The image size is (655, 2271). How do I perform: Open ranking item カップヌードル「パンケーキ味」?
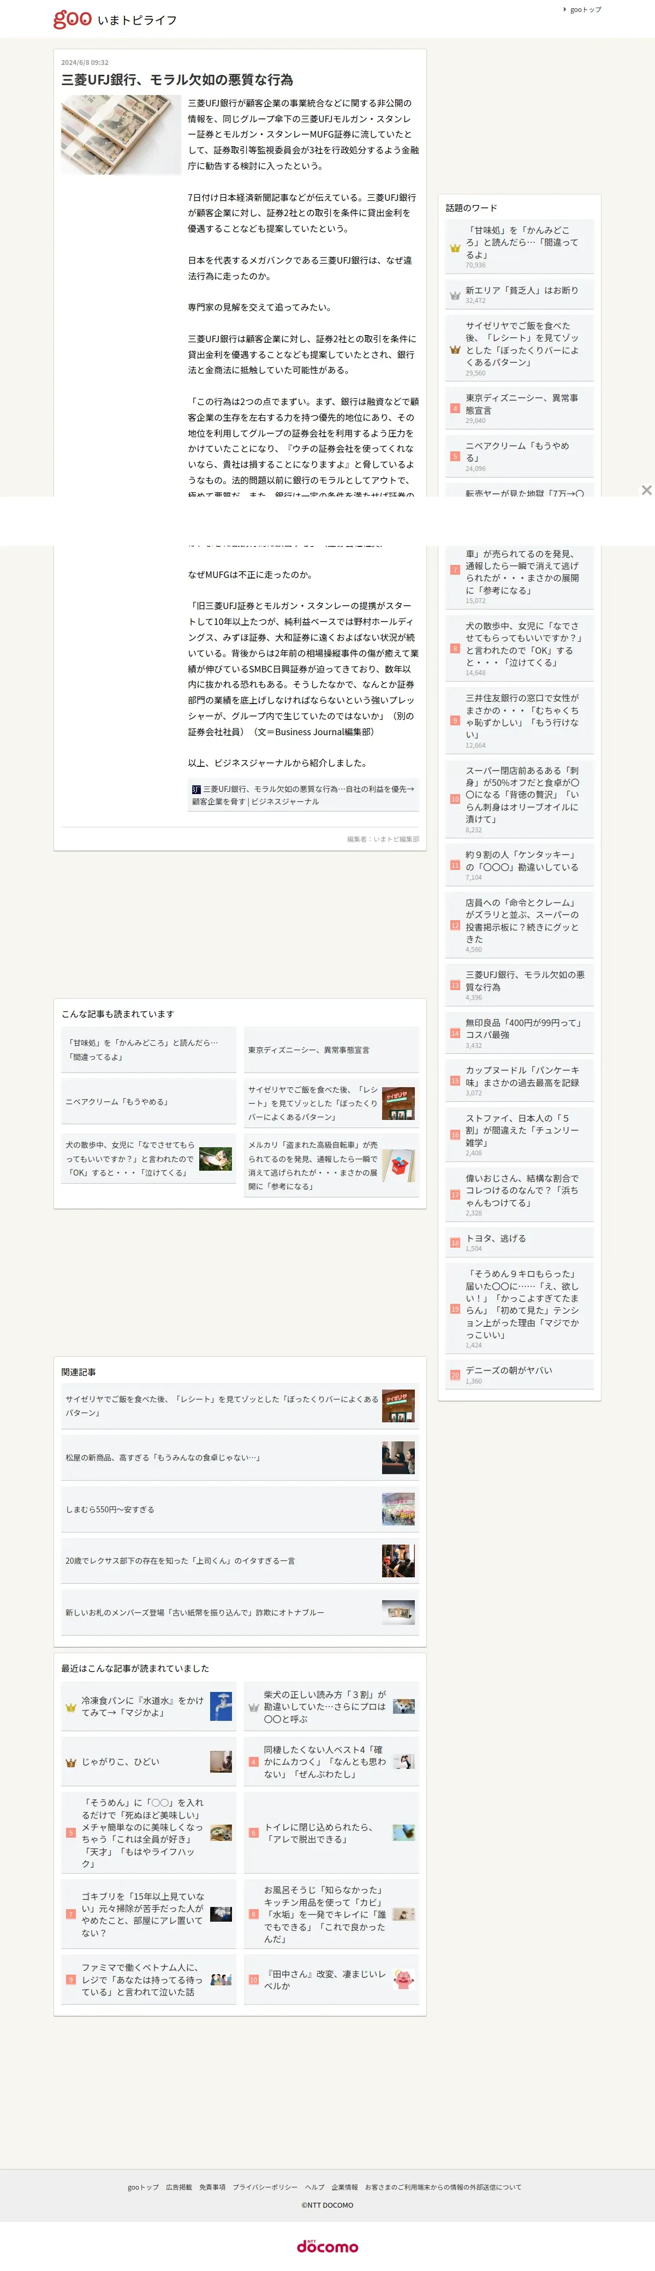tap(519, 1080)
